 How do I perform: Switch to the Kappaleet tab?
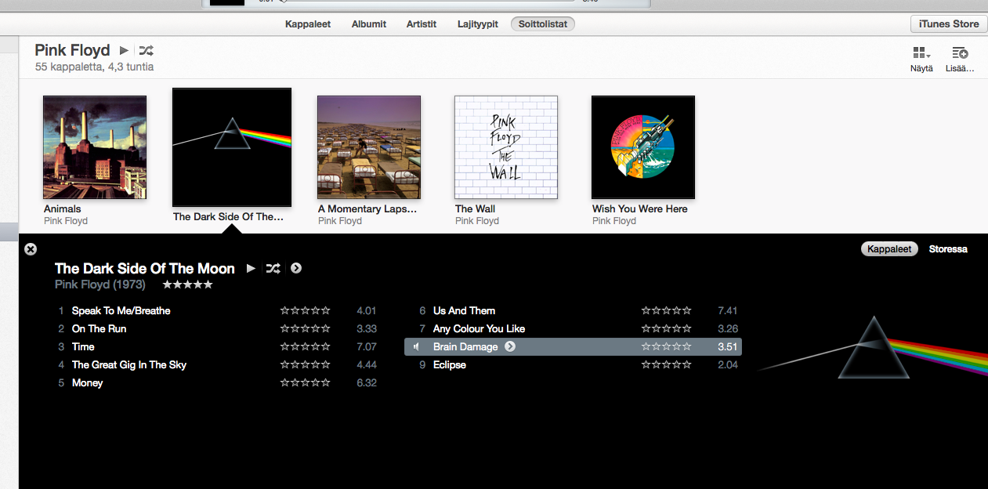click(x=308, y=24)
